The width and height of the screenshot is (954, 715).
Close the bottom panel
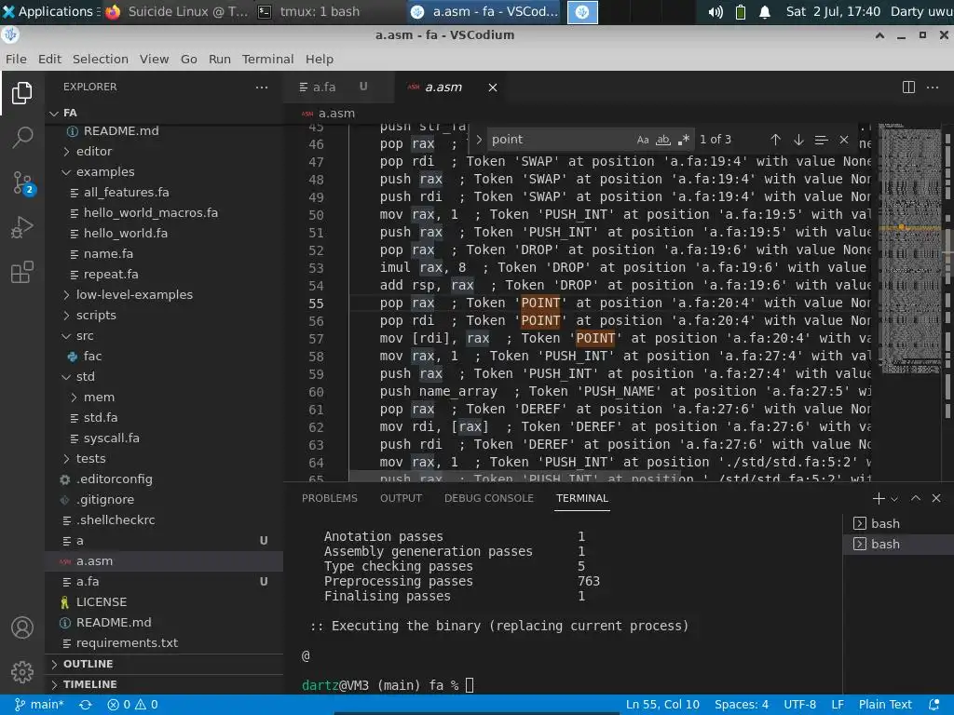[x=936, y=498]
